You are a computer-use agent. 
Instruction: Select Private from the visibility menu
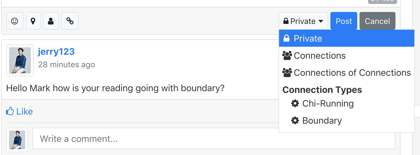coord(346,38)
